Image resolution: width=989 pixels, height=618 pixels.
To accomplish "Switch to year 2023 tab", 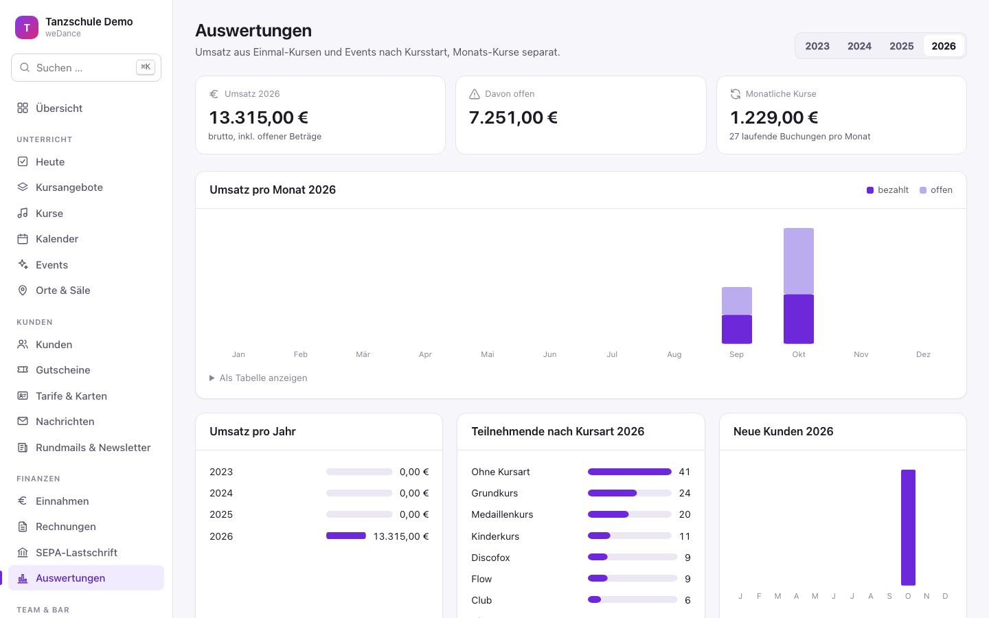I will 817,46.
